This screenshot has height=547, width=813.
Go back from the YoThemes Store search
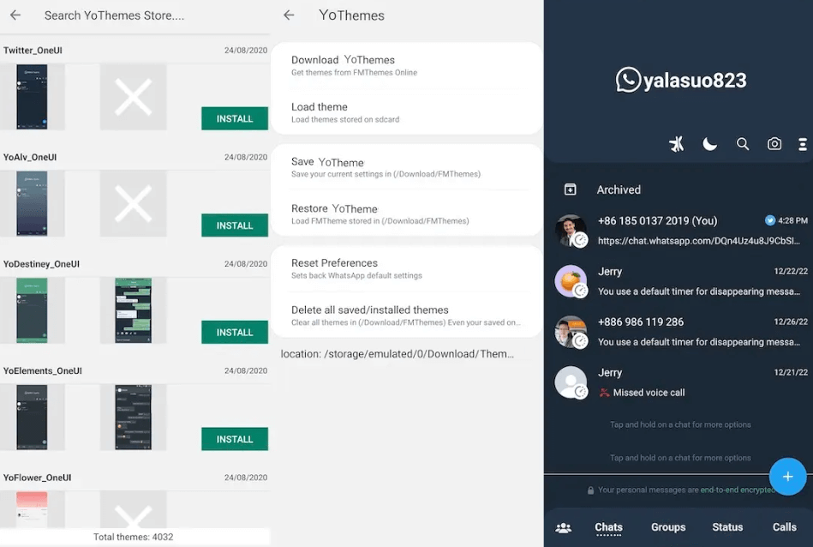(15, 15)
